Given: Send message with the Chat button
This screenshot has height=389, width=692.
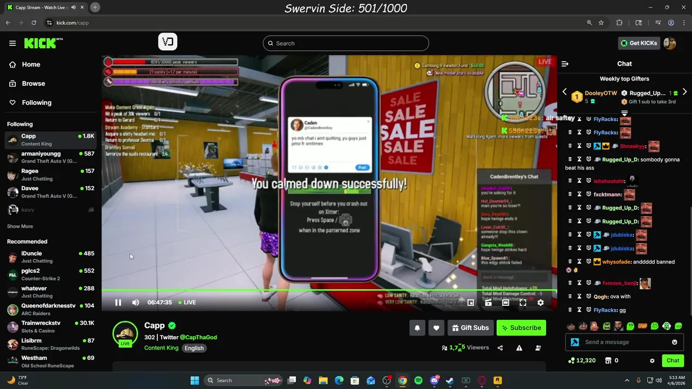Looking at the screenshot, I should tap(673, 360).
